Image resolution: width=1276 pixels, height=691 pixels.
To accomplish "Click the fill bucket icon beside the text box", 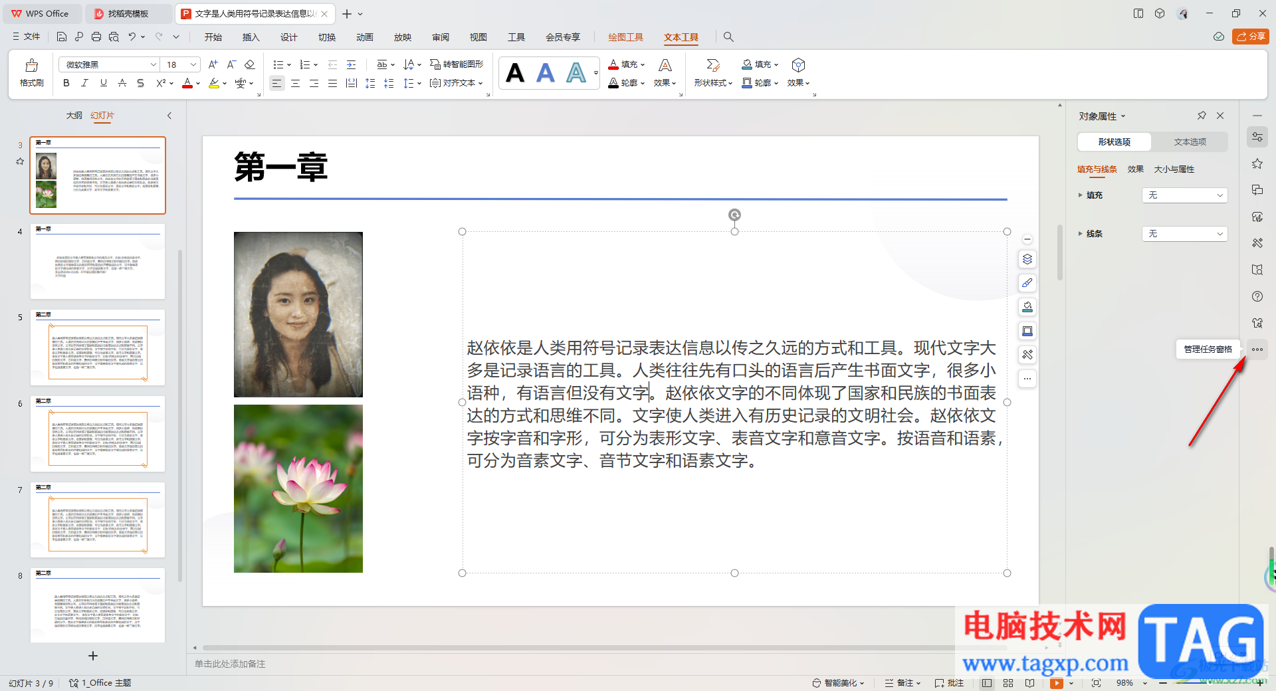I will point(1027,307).
